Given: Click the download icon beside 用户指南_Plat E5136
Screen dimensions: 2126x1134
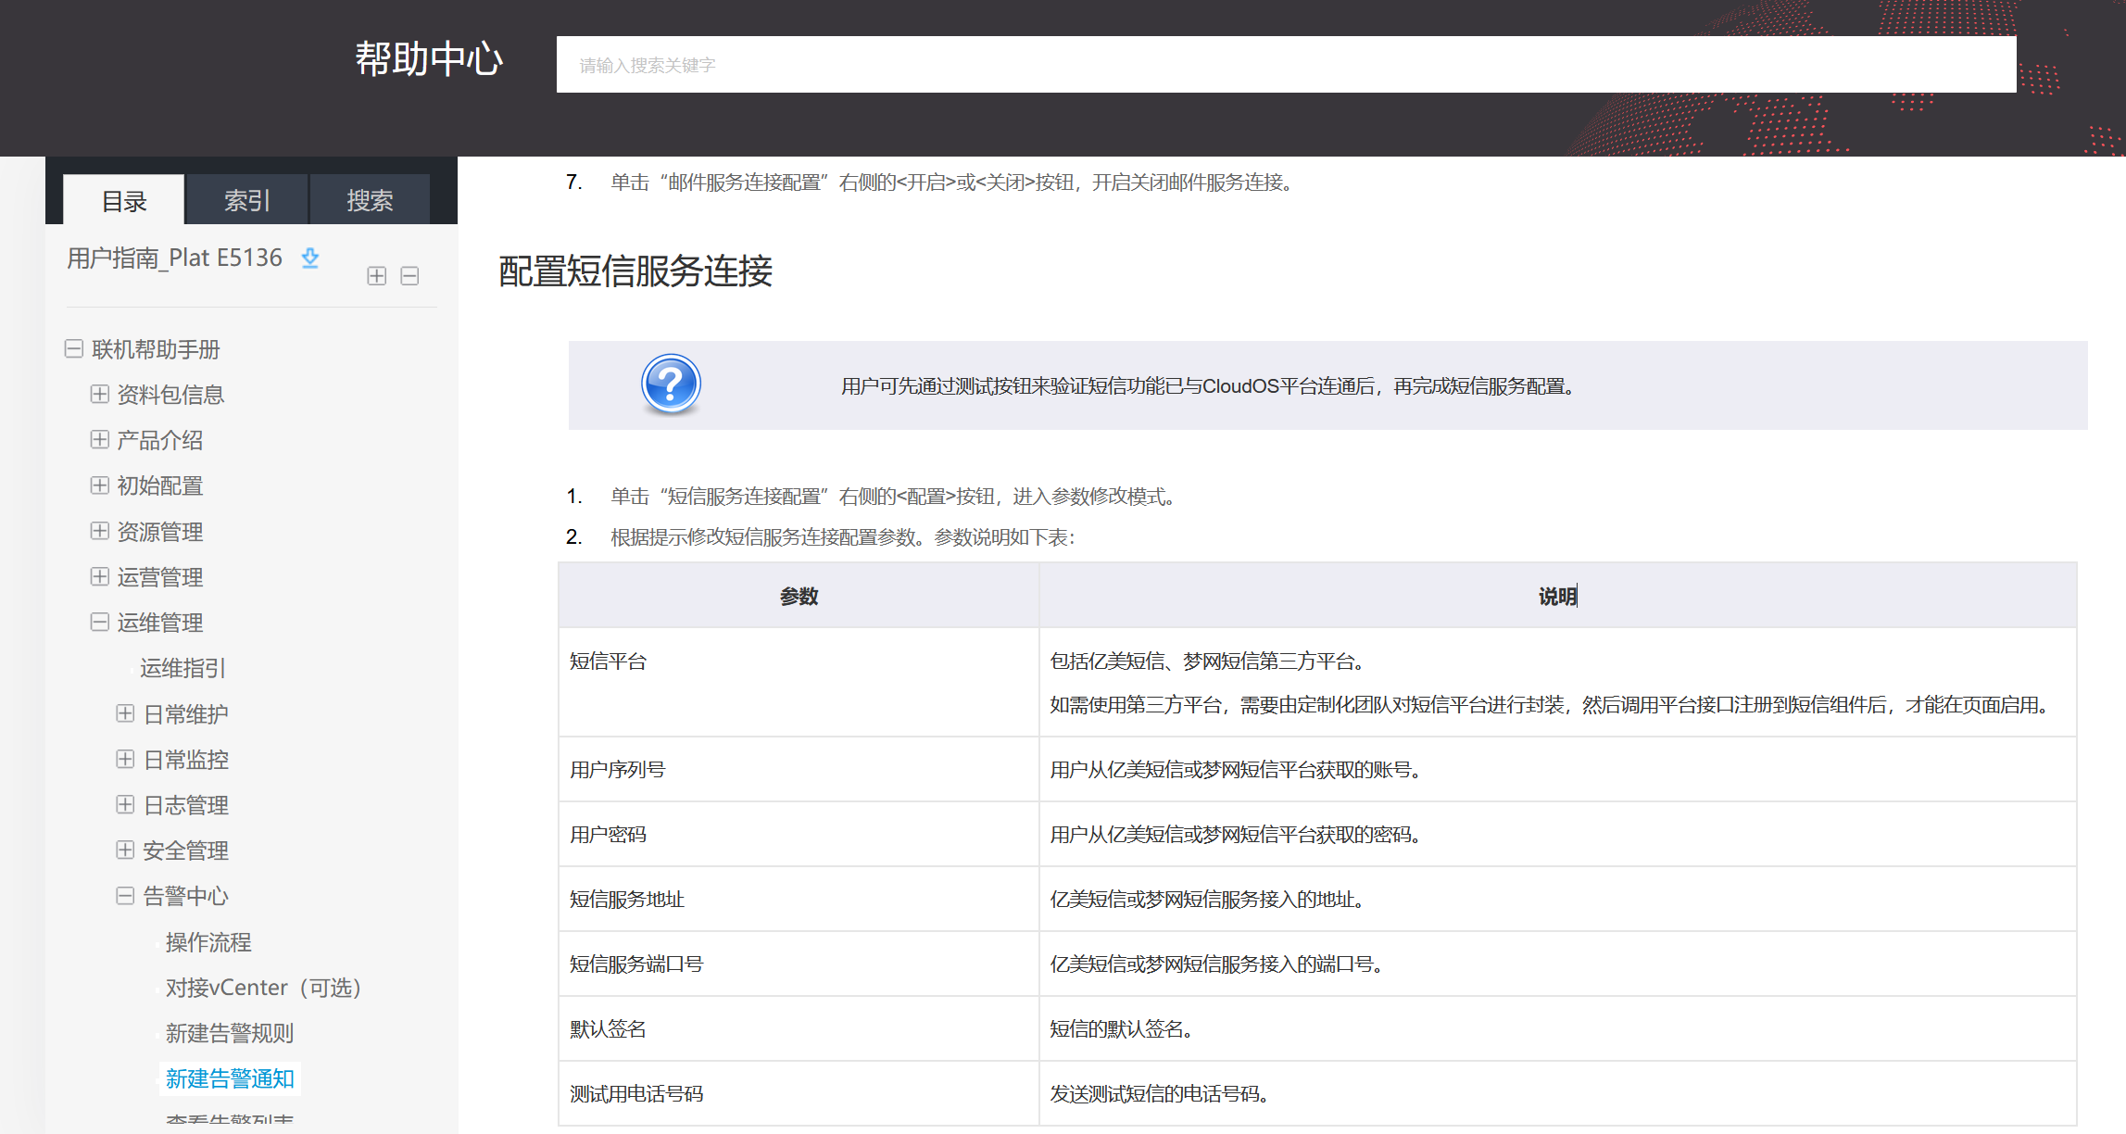Looking at the screenshot, I should point(310,258).
